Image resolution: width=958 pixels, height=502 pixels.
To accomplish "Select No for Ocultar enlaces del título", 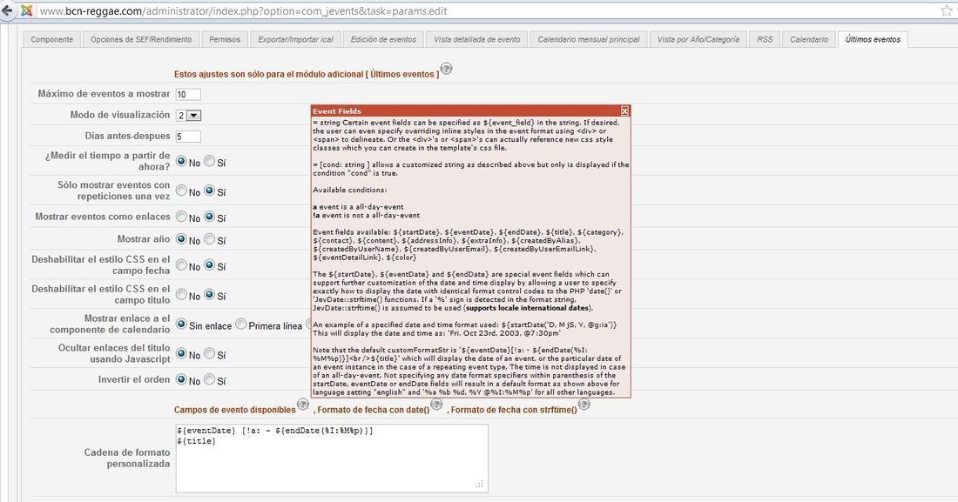I will [x=181, y=353].
